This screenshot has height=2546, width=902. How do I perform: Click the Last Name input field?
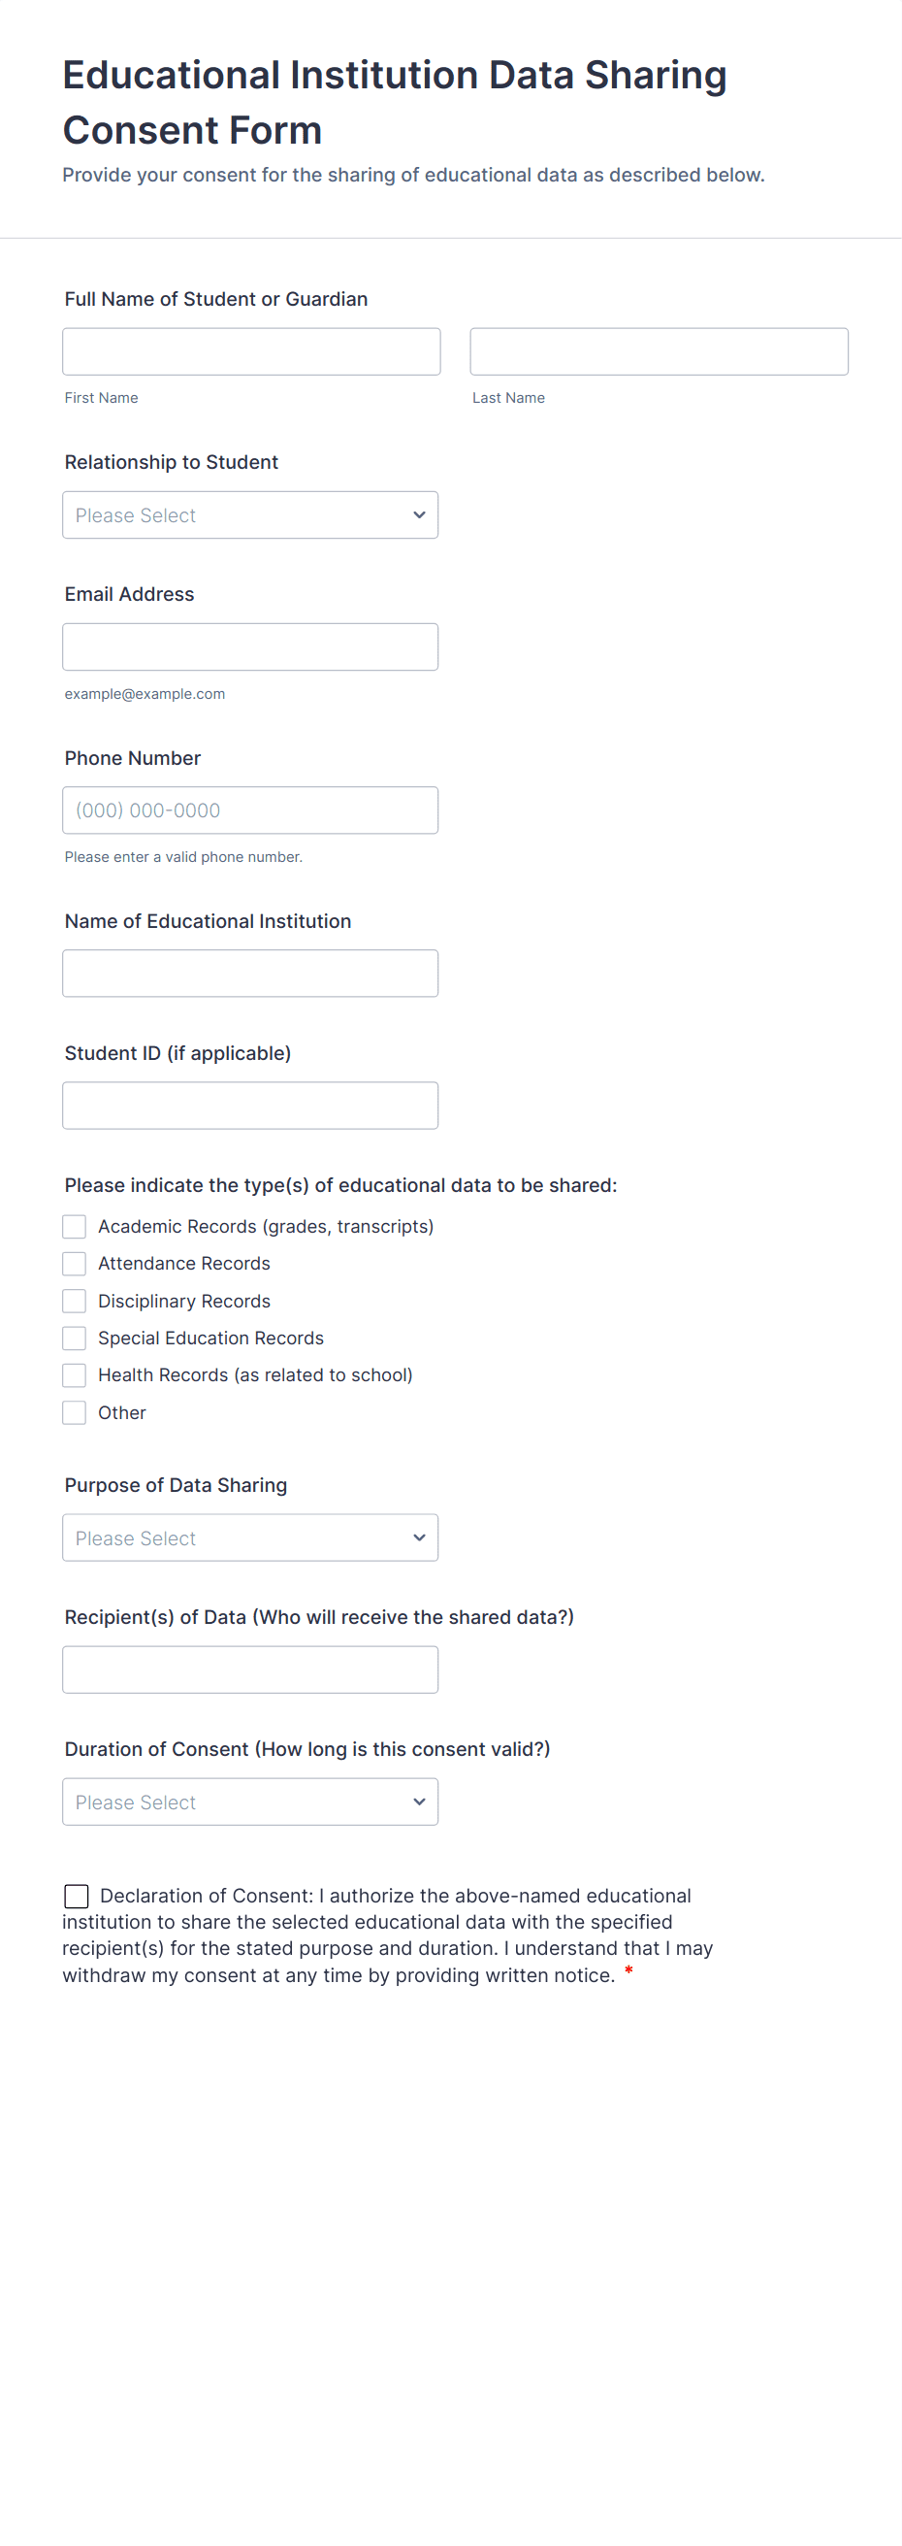pyautogui.click(x=658, y=351)
